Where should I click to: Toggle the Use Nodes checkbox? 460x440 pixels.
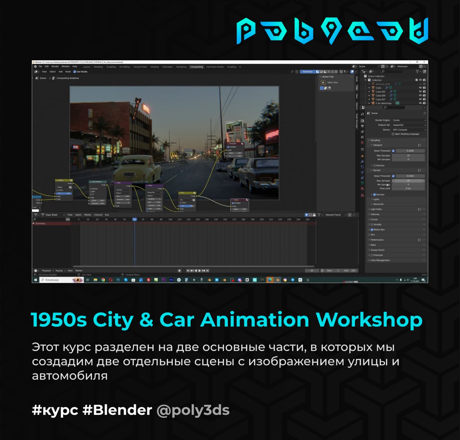75,71
